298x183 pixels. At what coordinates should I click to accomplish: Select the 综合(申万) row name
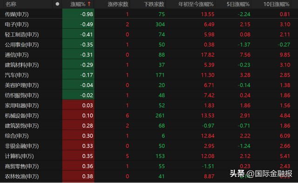point(17,136)
